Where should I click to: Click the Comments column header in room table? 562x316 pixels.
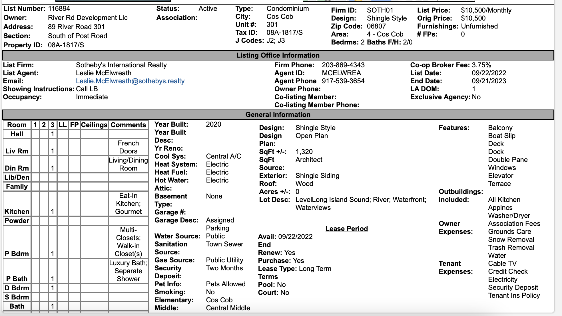coord(128,125)
